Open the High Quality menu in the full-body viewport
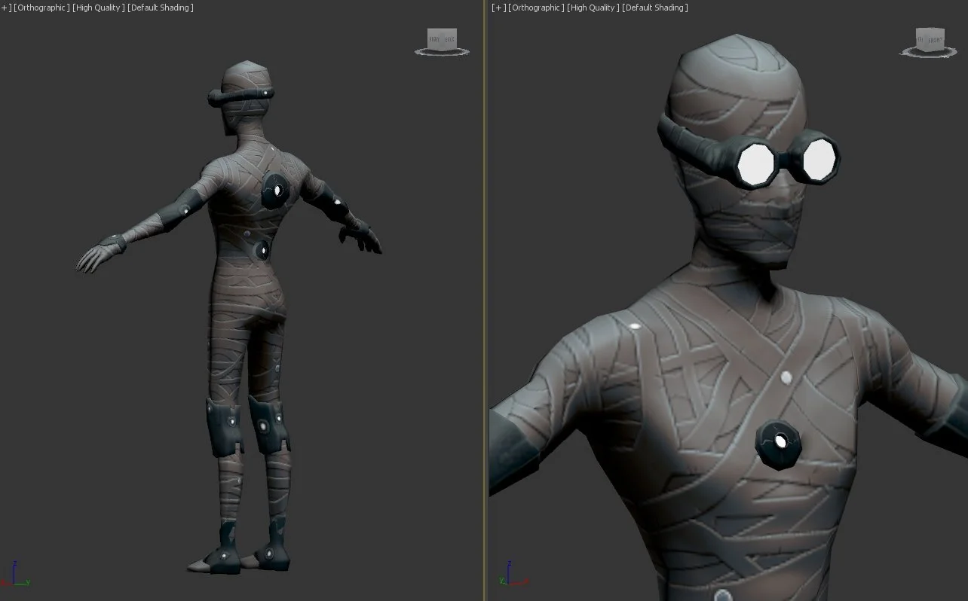The image size is (968, 601). [x=99, y=8]
